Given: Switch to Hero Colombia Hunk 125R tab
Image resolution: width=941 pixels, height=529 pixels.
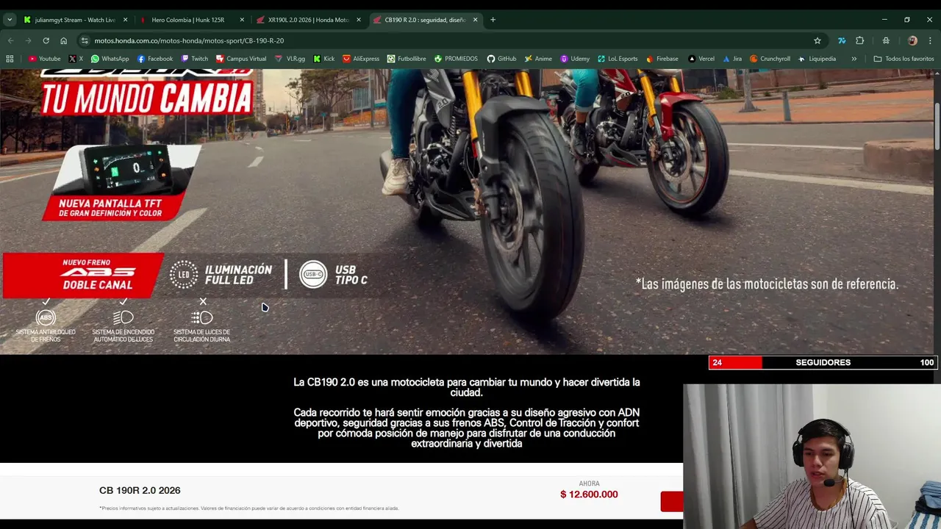Looking at the screenshot, I should [187, 20].
